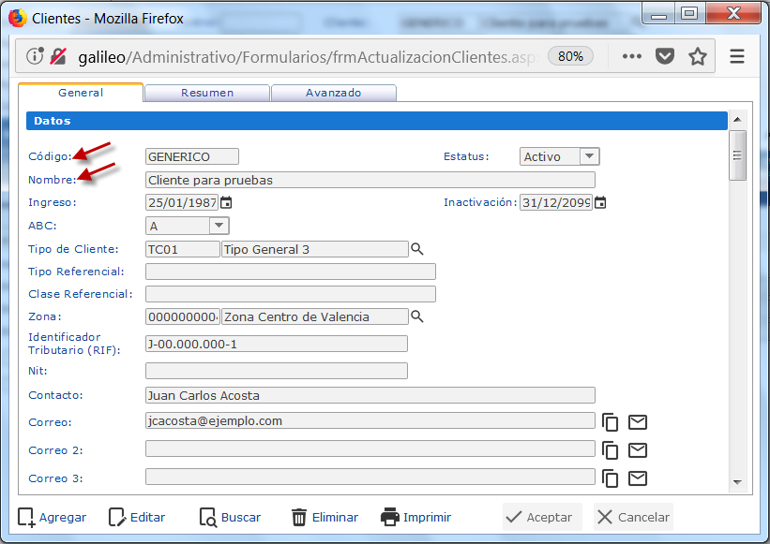Screen dimensions: 770x544
Task: Click Editar to edit the client
Action: 137,517
